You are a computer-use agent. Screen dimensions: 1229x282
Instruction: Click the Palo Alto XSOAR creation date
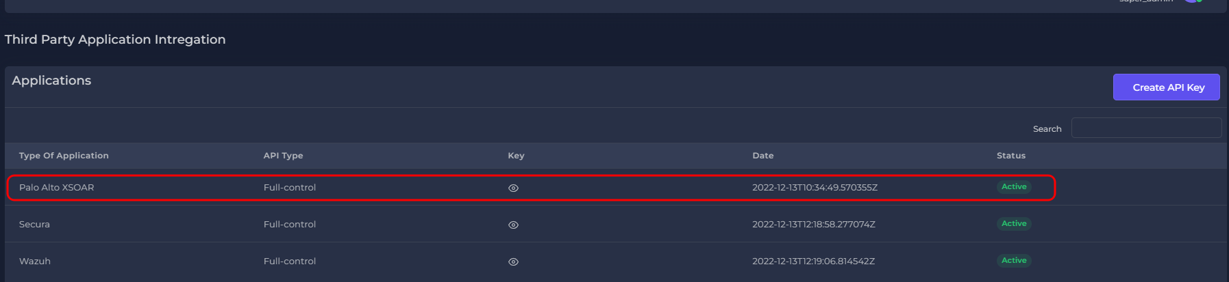click(x=814, y=188)
